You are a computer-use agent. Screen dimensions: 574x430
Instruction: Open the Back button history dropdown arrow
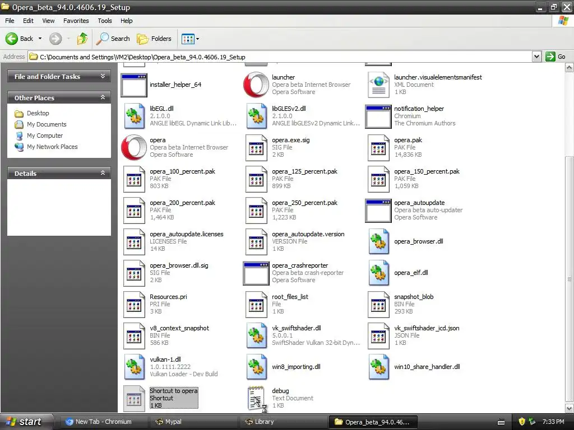[x=40, y=39]
